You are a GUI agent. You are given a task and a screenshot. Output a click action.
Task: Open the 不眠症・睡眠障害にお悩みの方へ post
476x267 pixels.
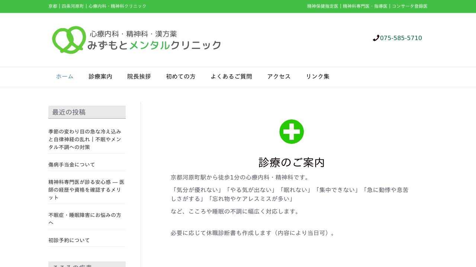[x=85, y=219]
